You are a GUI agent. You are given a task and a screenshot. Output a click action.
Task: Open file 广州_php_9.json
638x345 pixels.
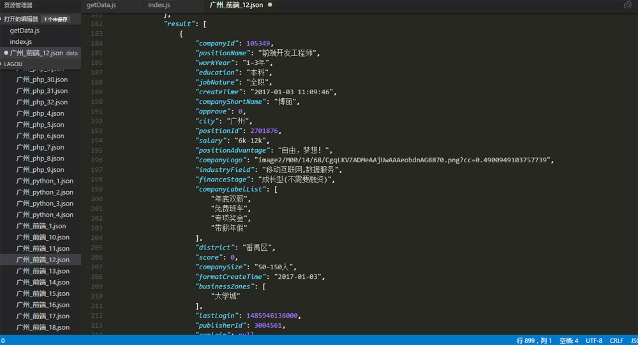[x=40, y=170]
